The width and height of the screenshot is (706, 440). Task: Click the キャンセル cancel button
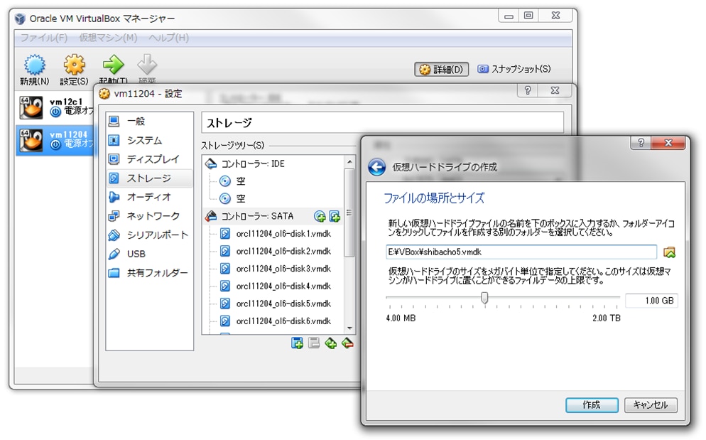tap(651, 405)
